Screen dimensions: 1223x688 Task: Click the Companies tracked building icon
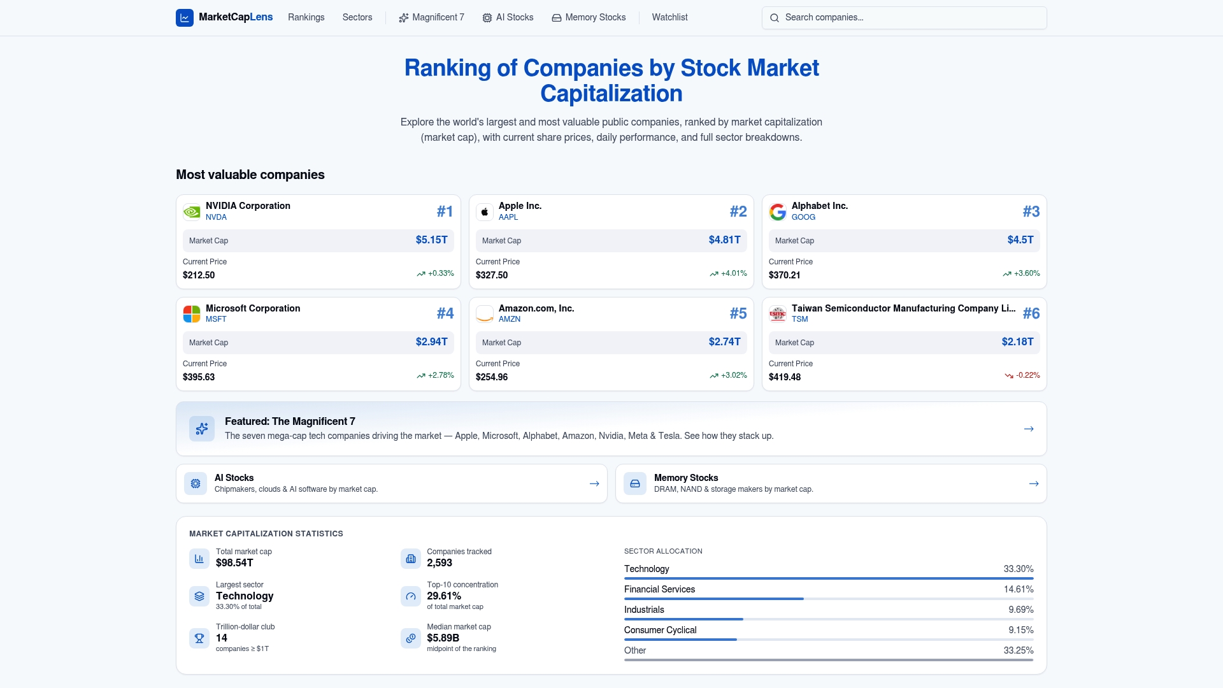(411, 559)
